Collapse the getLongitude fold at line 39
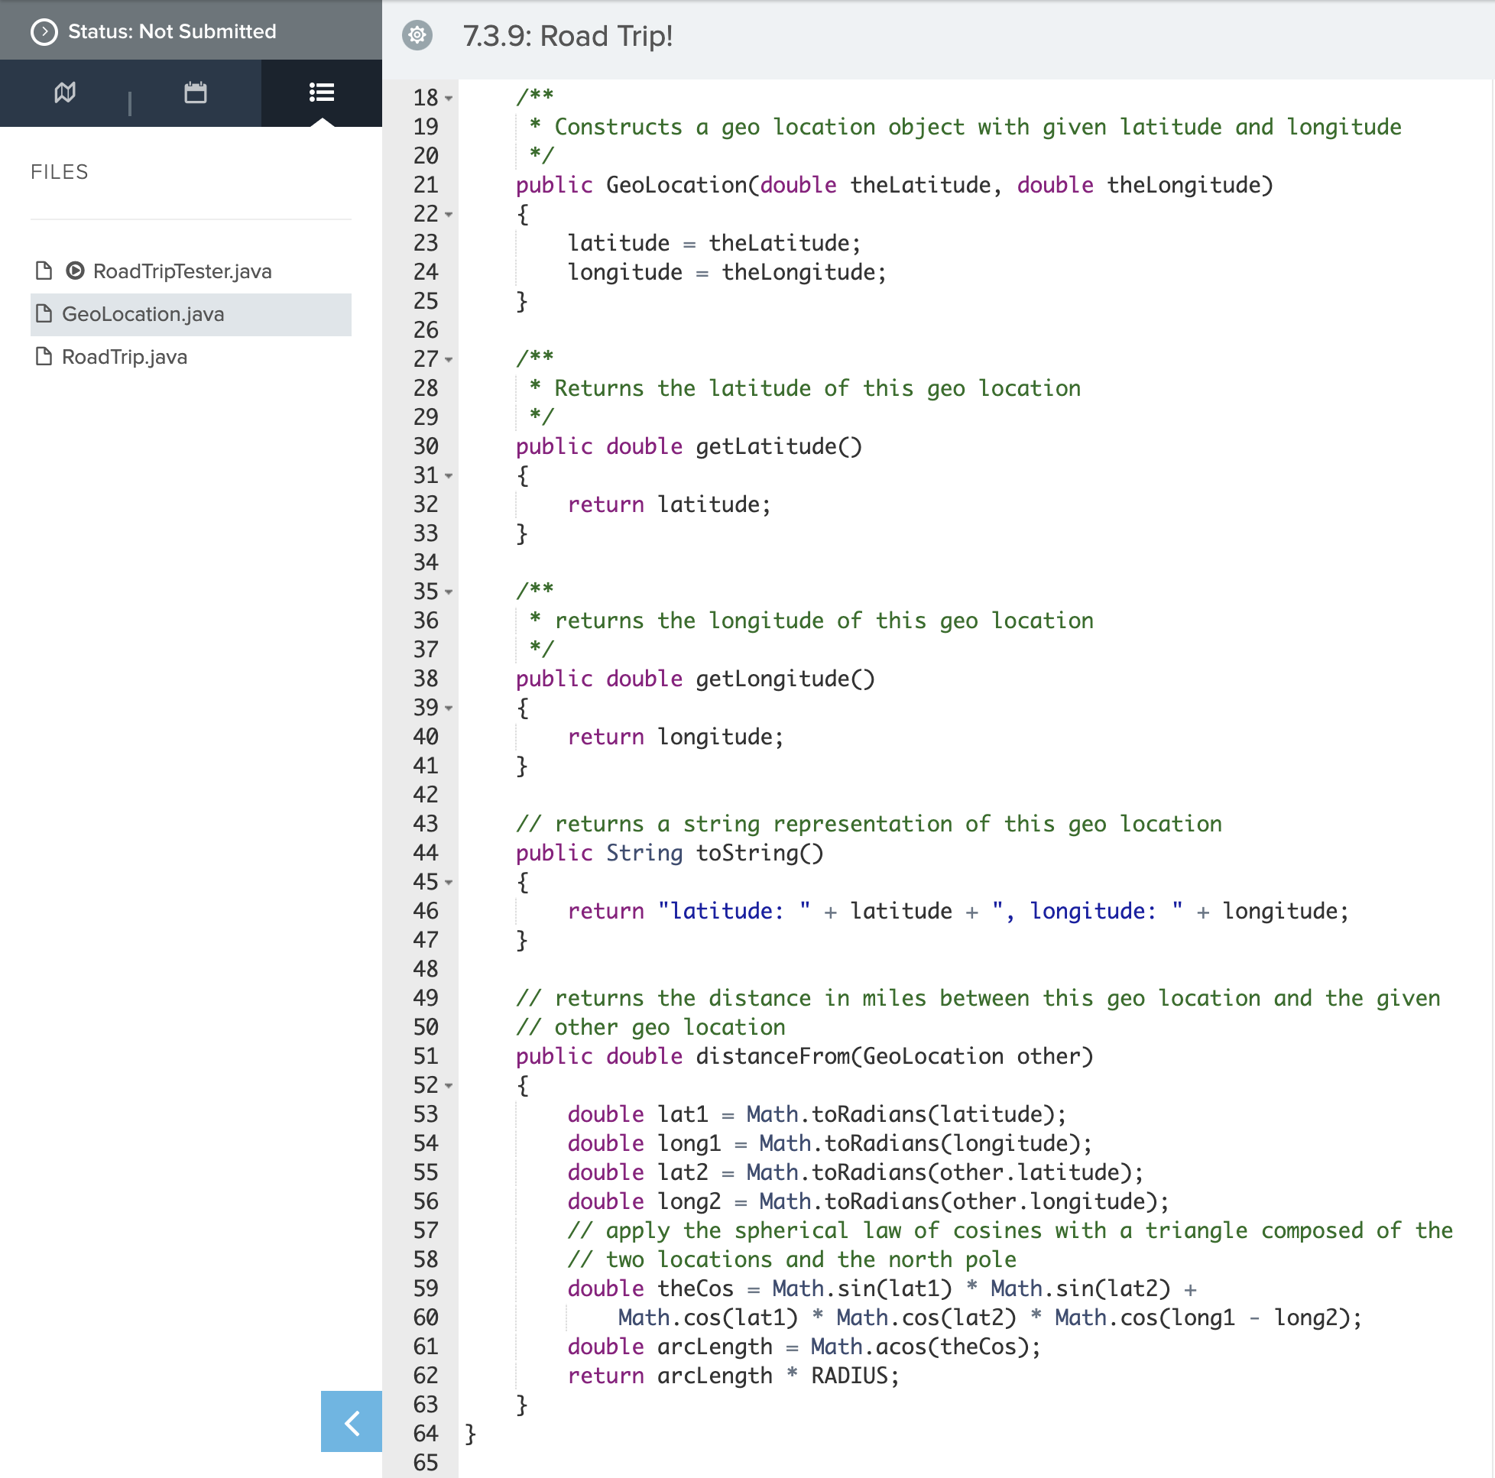 448,708
